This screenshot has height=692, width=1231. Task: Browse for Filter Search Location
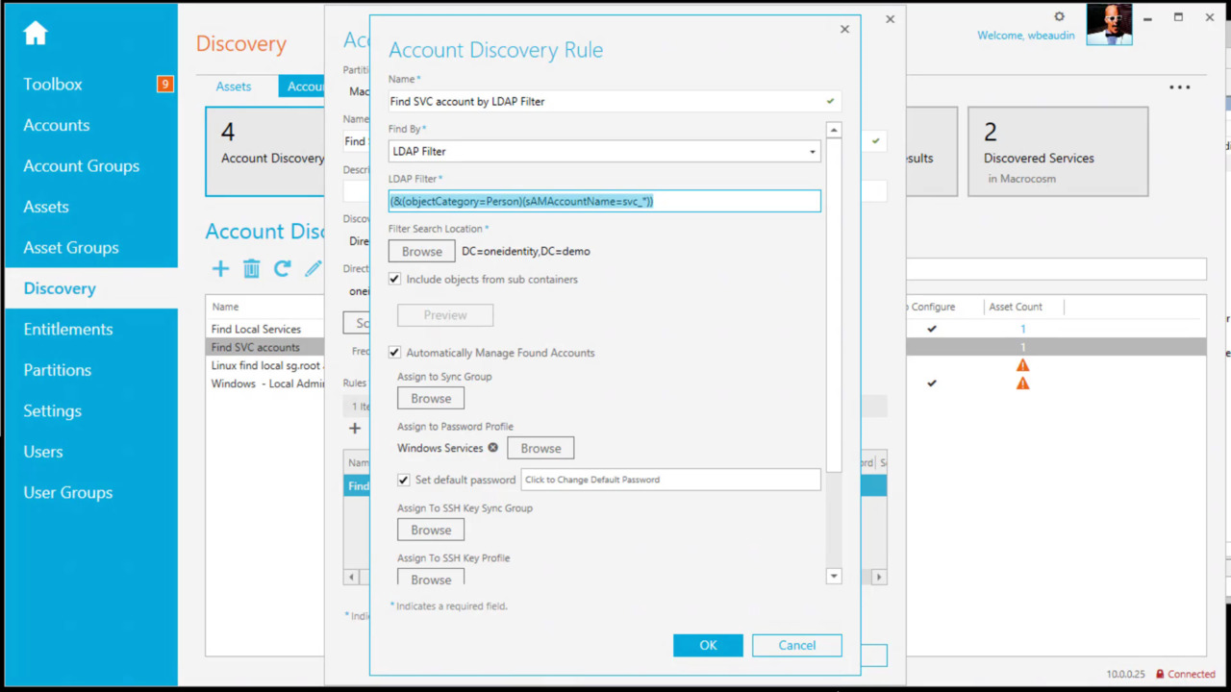click(421, 252)
